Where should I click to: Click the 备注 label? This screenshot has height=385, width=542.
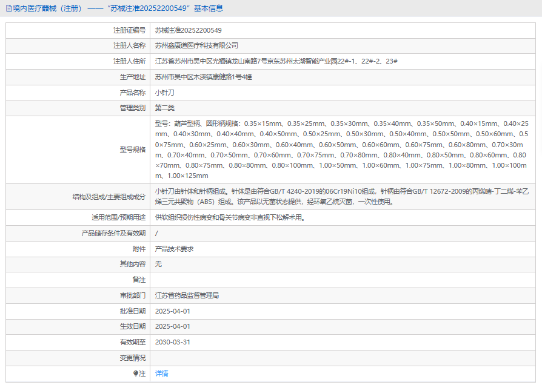[x=139, y=280]
